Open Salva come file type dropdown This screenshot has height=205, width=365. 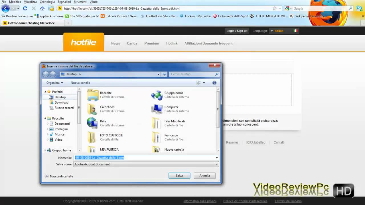[x=217, y=164]
